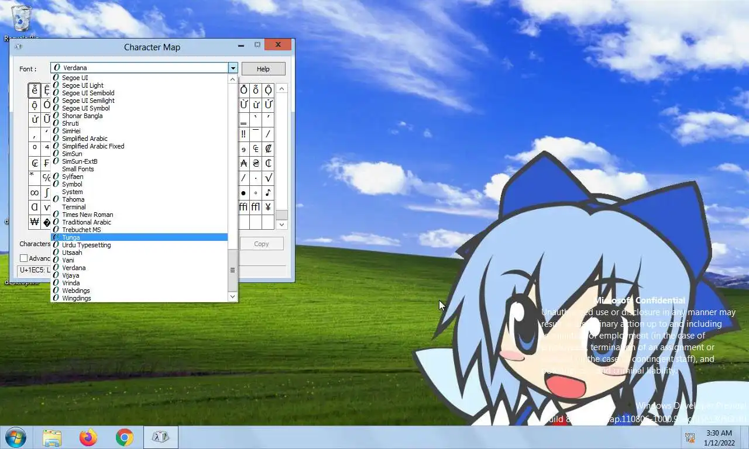Open the taskbar clock and date
The image size is (749, 449).
(719, 437)
